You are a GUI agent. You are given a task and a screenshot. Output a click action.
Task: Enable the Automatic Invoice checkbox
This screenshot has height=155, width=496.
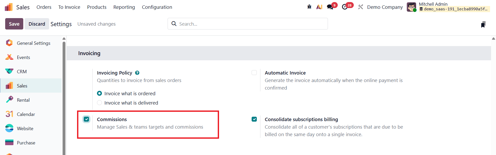tap(254, 73)
